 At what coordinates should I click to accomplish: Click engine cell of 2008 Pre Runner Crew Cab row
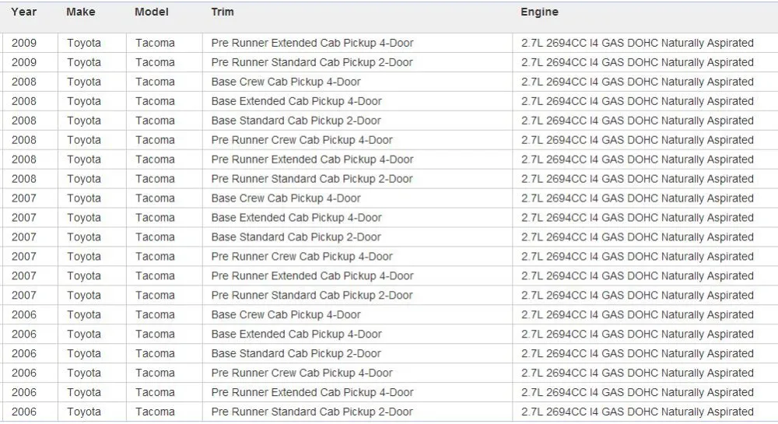point(637,140)
